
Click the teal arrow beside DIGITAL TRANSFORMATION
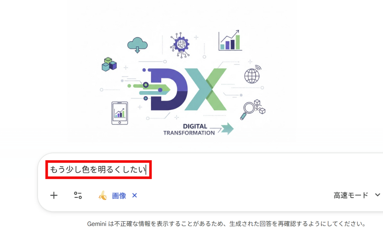227,128
